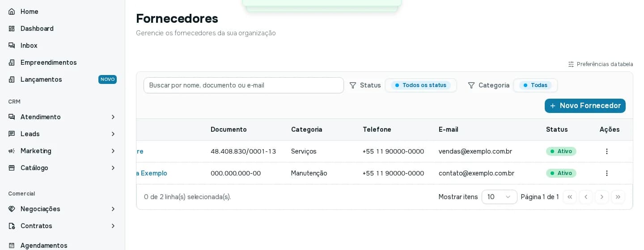Expand the Marketing submenu chevron
Screen dimensions: 644x250
pyautogui.click(x=113, y=151)
